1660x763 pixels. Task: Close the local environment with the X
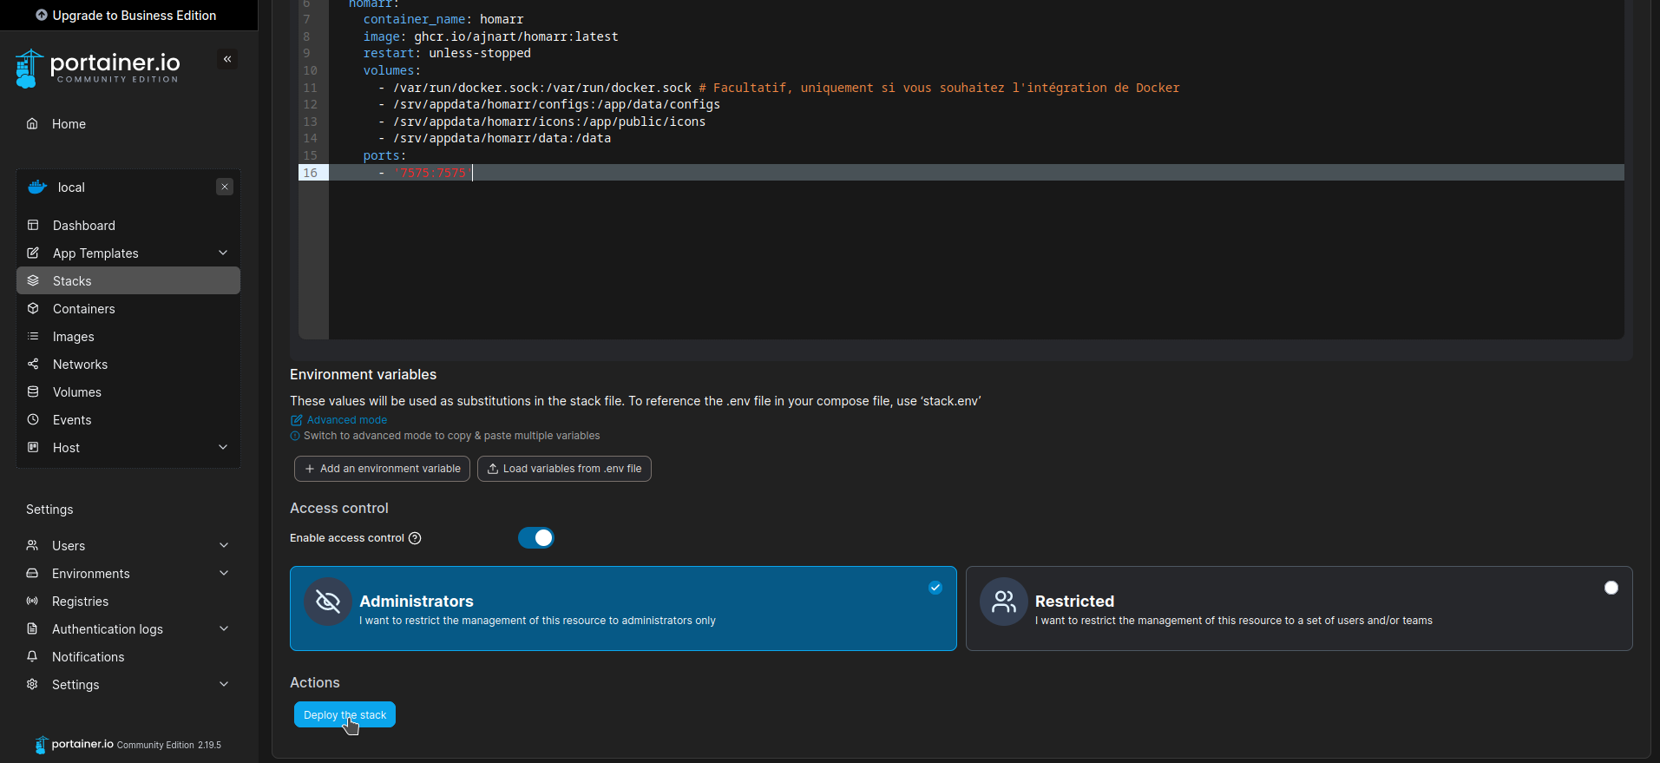click(x=225, y=187)
